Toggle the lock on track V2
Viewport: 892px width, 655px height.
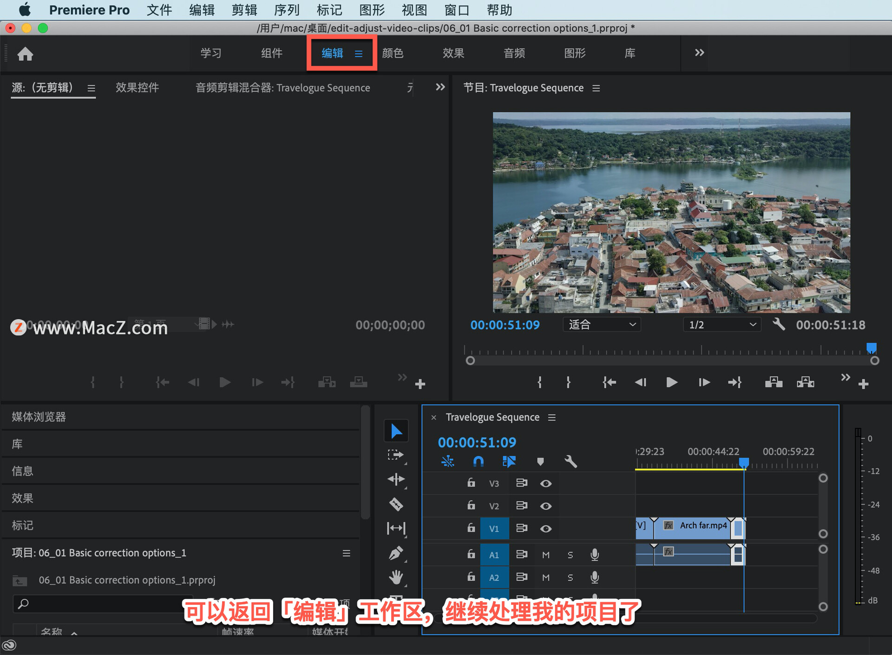tap(471, 505)
